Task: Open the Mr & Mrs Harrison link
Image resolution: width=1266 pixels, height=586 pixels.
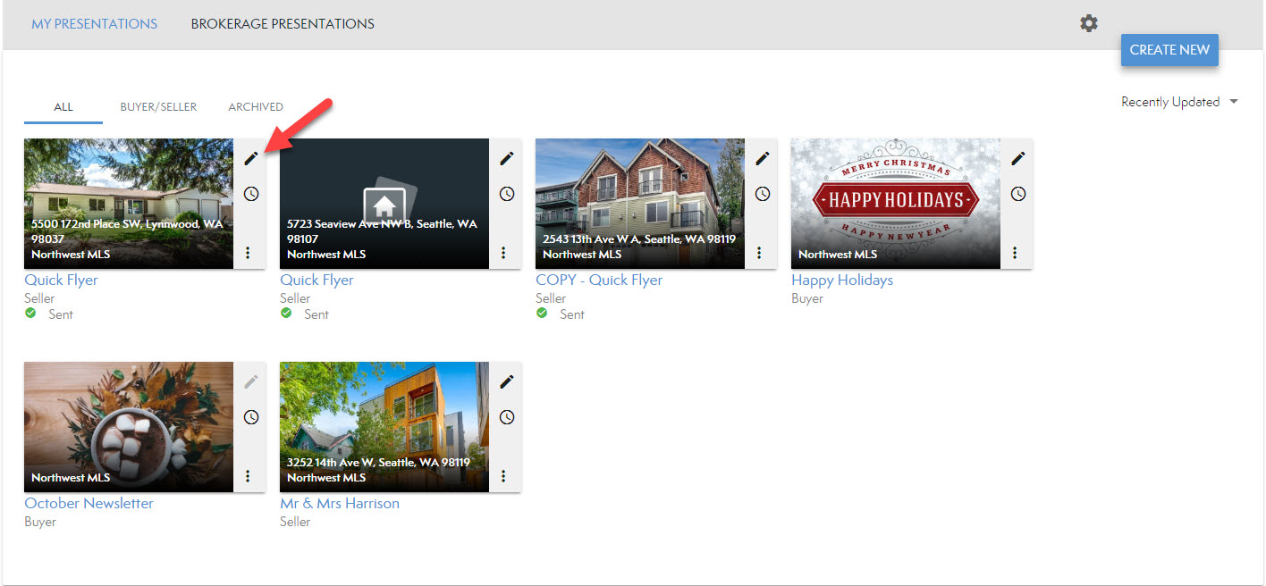Action: pyautogui.click(x=340, y=503)
